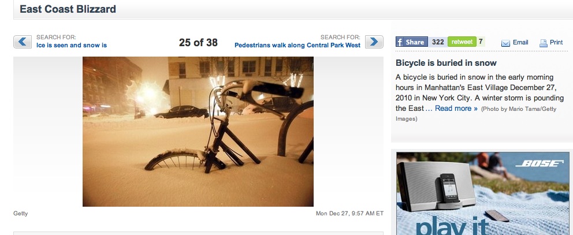
Task: Click the Facebook f logo icon
Action: [399, 42]
